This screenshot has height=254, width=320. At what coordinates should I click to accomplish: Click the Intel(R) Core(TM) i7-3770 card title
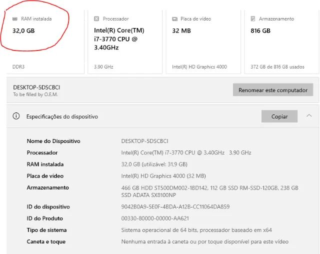coord(119,39)
